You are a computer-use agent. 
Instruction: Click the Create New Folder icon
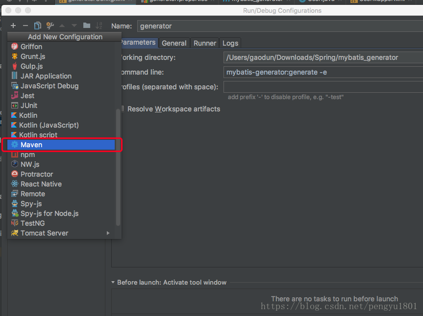pyautogui.click(x=87, y=26)
